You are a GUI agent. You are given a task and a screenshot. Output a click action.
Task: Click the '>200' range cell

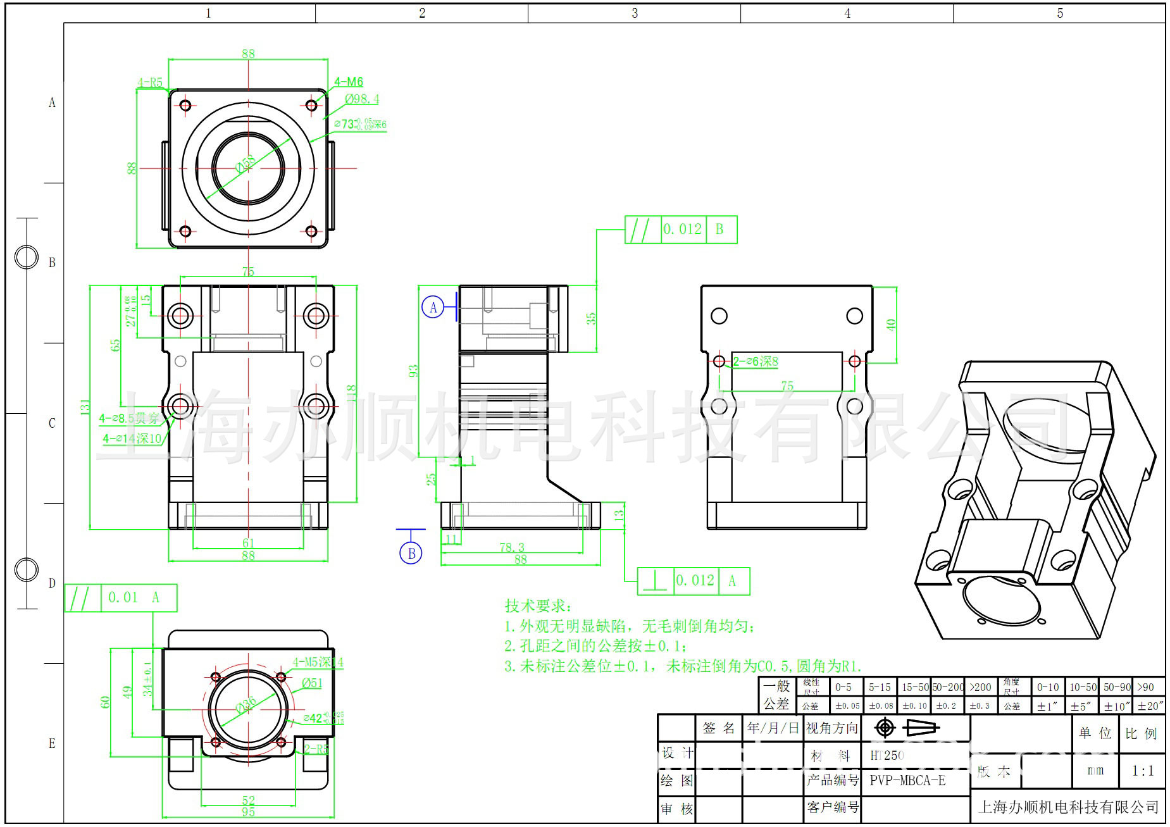[981, 687]
